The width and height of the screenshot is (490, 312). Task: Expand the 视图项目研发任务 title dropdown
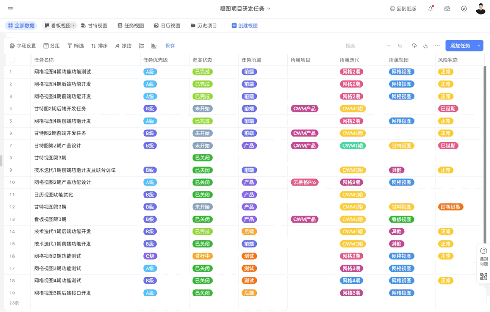click(x=269, y=9)
